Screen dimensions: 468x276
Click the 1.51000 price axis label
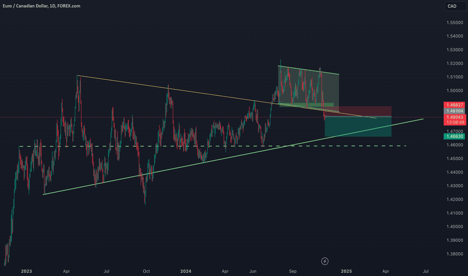coord(455,77)
